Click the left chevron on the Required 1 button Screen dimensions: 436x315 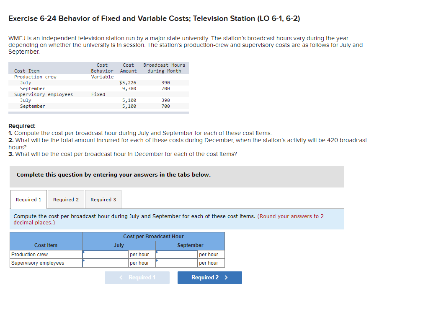(x=121, y=277)
